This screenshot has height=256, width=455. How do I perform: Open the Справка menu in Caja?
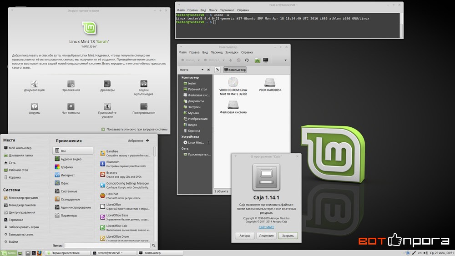click(x=247, y=52)
